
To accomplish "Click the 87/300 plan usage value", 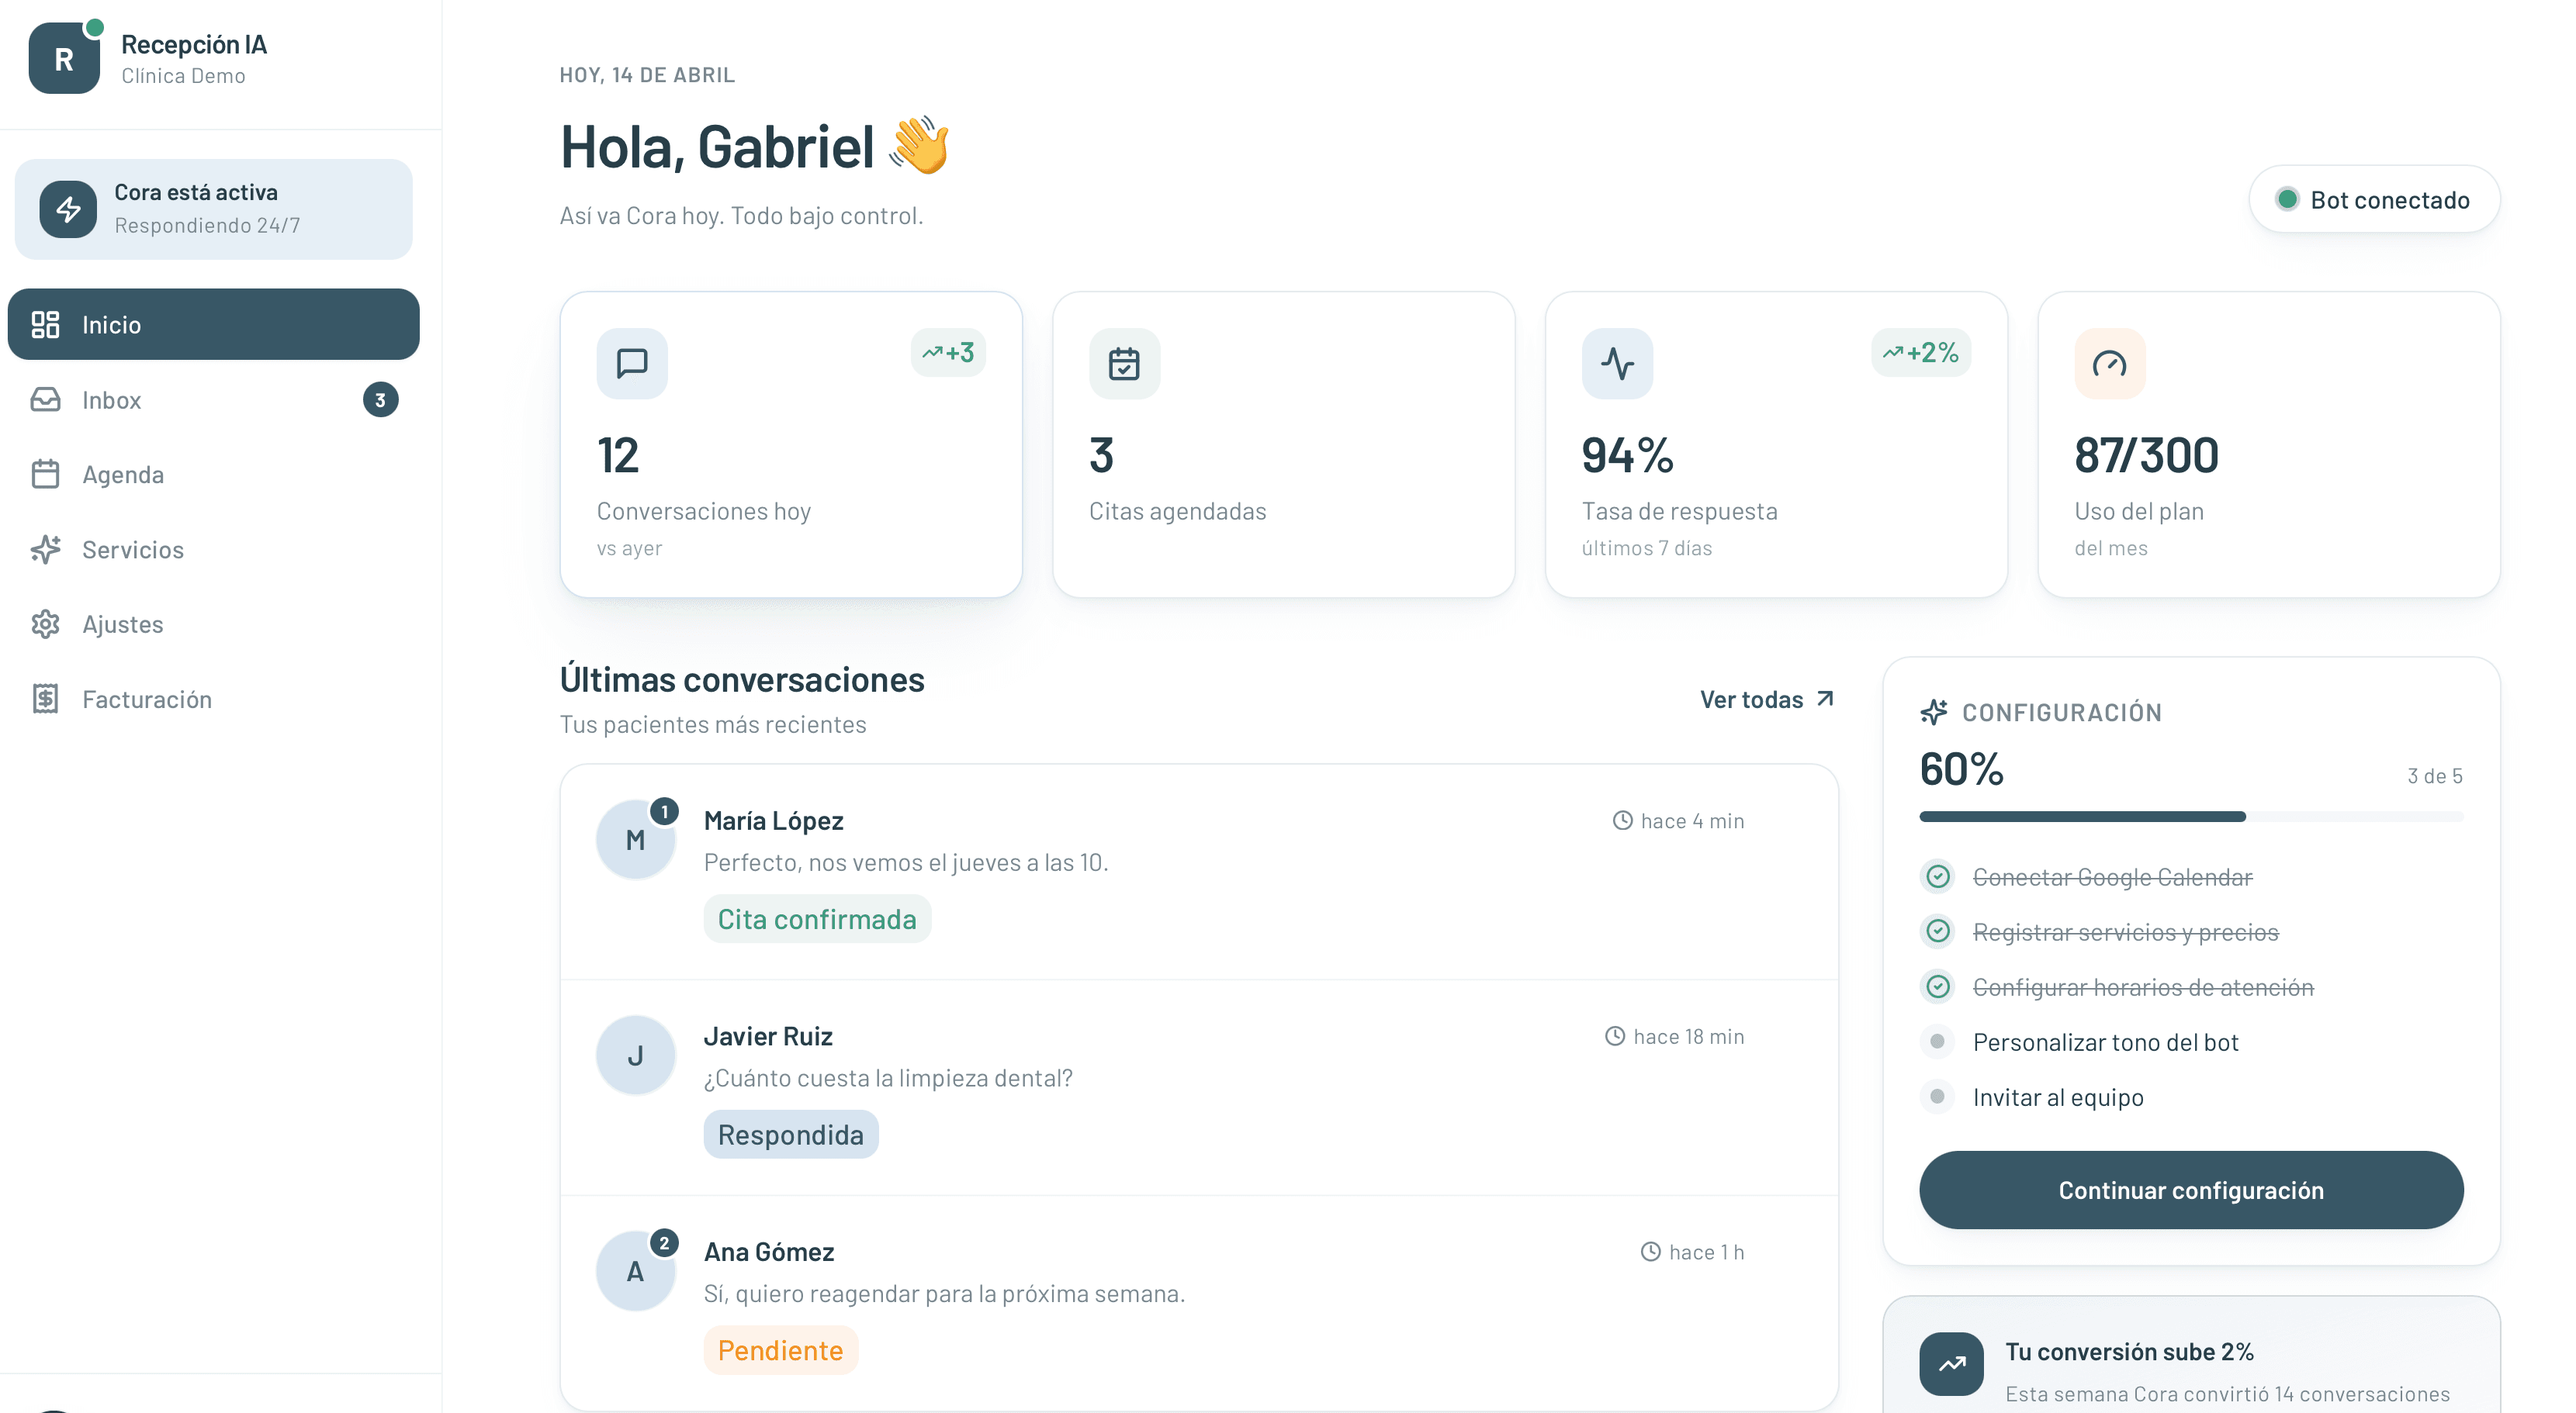I will coord(2146,456).
